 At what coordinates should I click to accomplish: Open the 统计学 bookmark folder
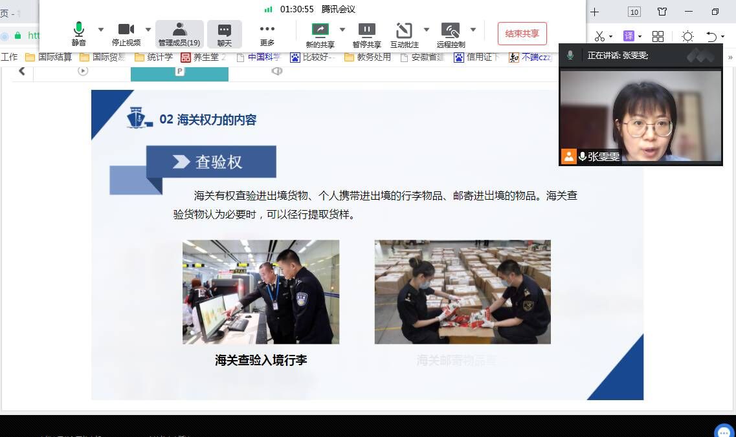tap(153, 57)
